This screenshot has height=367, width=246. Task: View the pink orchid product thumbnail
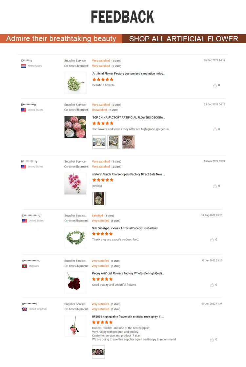pyautogui.click(x=75, y=183)
